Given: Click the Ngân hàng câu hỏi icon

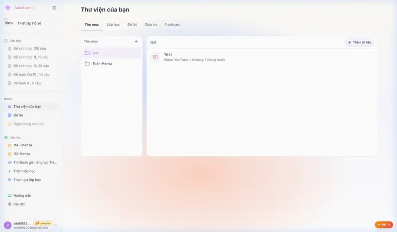Looking at the screenshot, I should (x=9, y=124).
